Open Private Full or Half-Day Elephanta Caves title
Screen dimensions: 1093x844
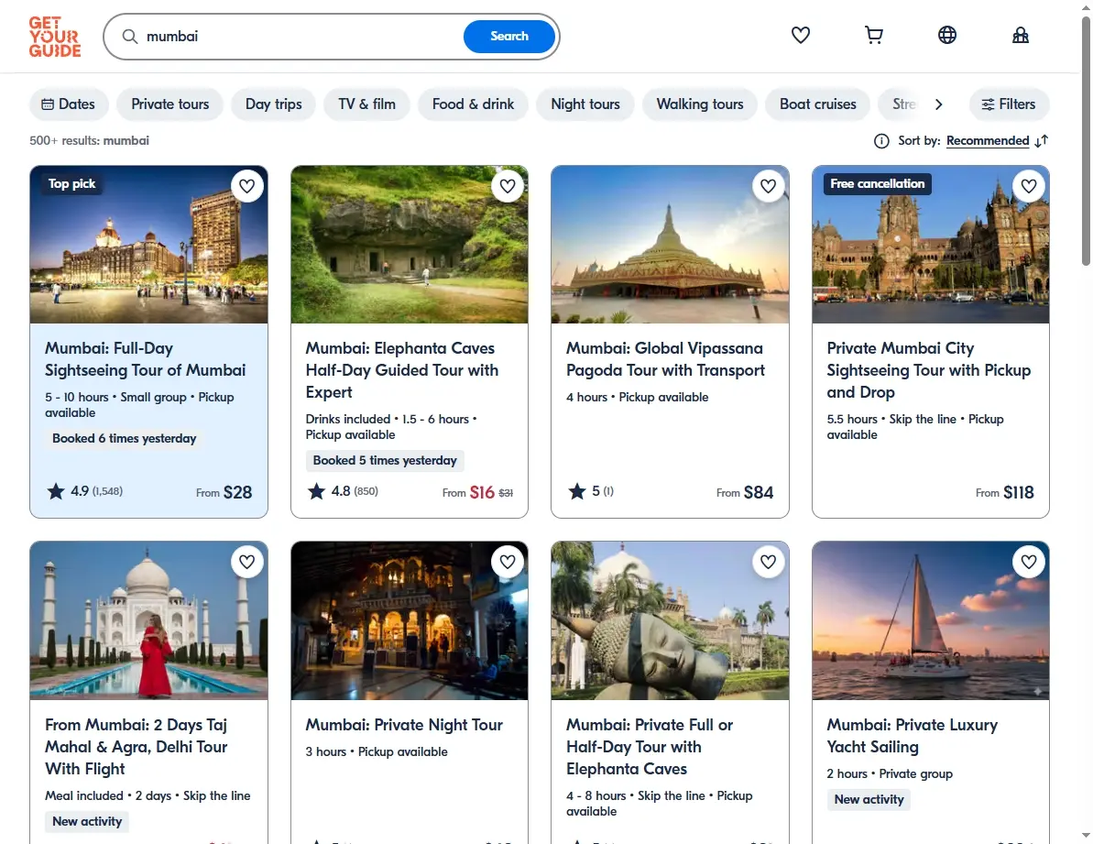pyautogui.click(x=650, y=747)
